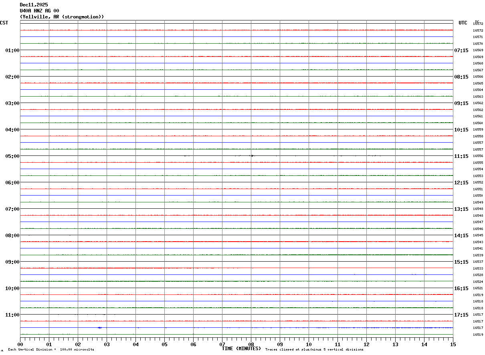Click the 11:15 UTC time label

(x=461, y=156)
